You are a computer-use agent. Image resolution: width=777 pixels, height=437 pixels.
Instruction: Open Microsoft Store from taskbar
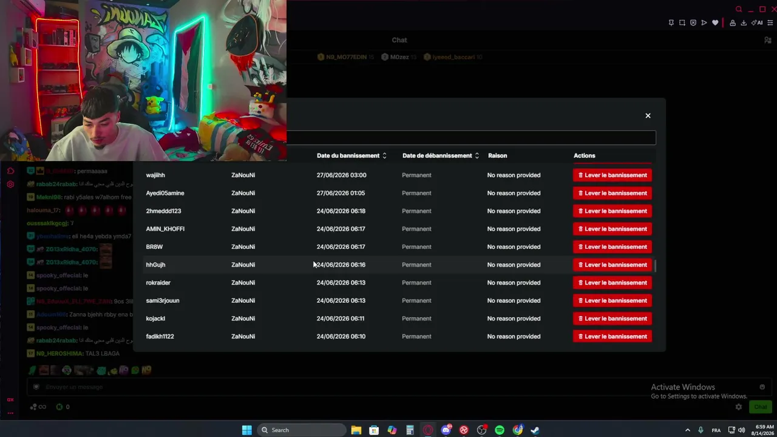374,430
